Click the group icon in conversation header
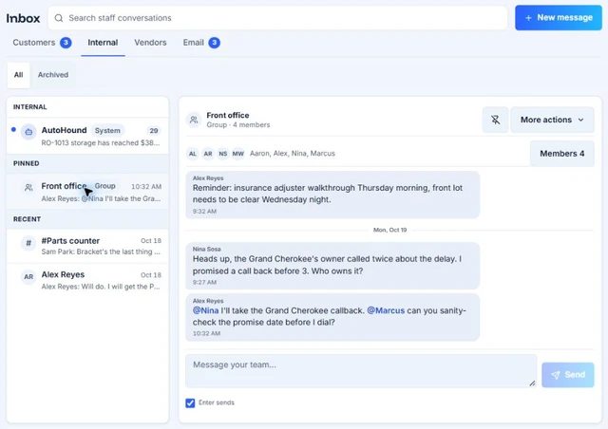Viewport: 608px width, 429px height. pyautogui.click(x=194, y=120)
